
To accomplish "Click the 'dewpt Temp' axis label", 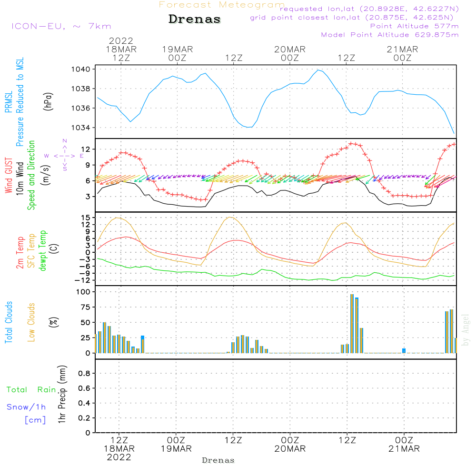I will (42, 250).
